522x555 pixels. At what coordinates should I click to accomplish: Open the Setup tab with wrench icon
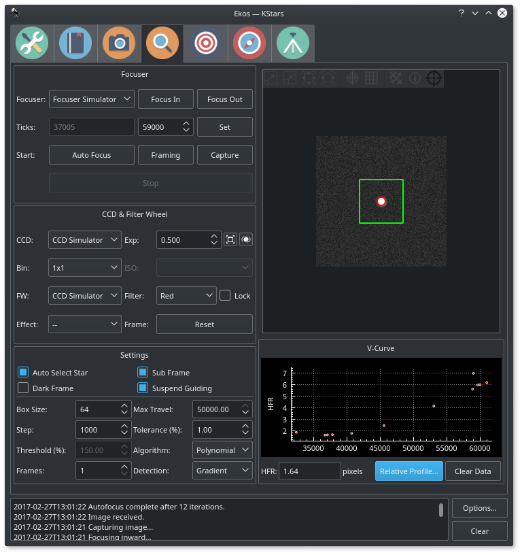(32, 44)
